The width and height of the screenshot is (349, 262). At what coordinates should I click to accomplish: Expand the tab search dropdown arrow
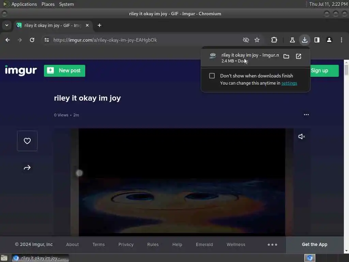point(7,25)
